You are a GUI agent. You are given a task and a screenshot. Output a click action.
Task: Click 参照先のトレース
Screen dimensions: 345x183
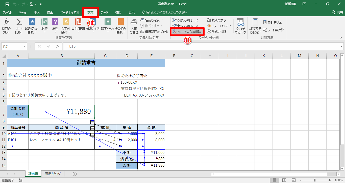click(185, 26)
